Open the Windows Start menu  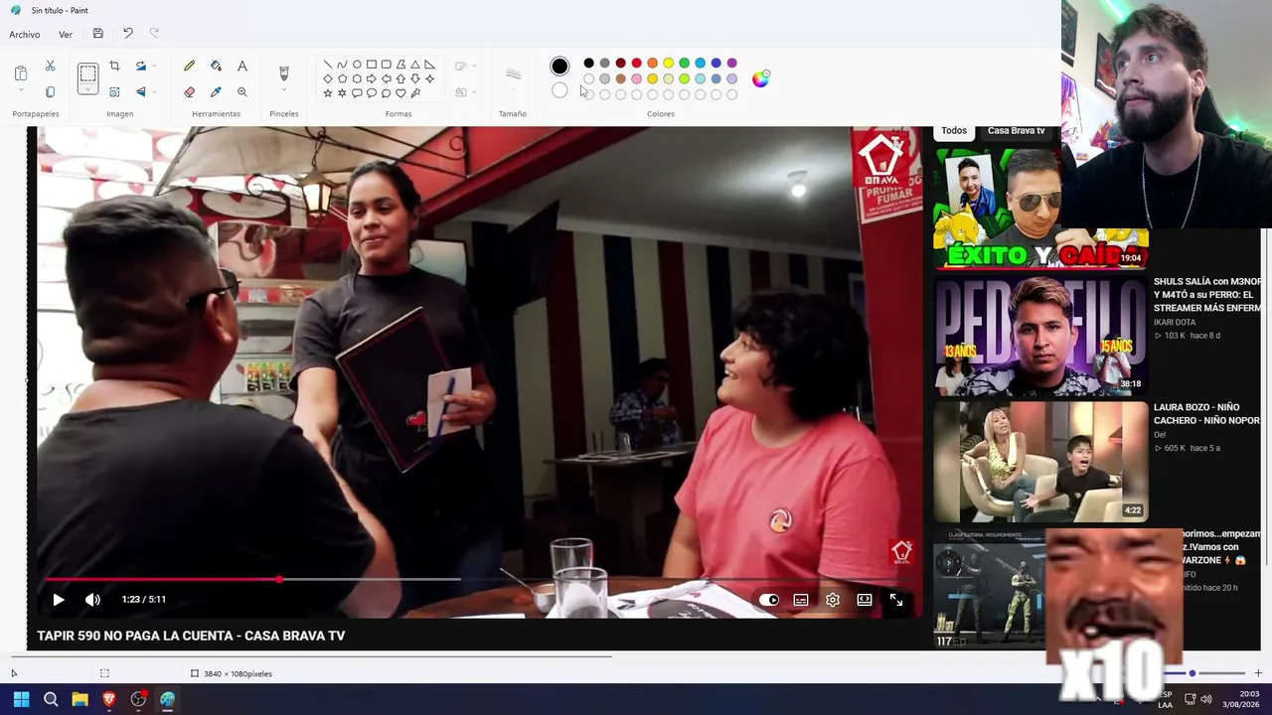point(21,699)
